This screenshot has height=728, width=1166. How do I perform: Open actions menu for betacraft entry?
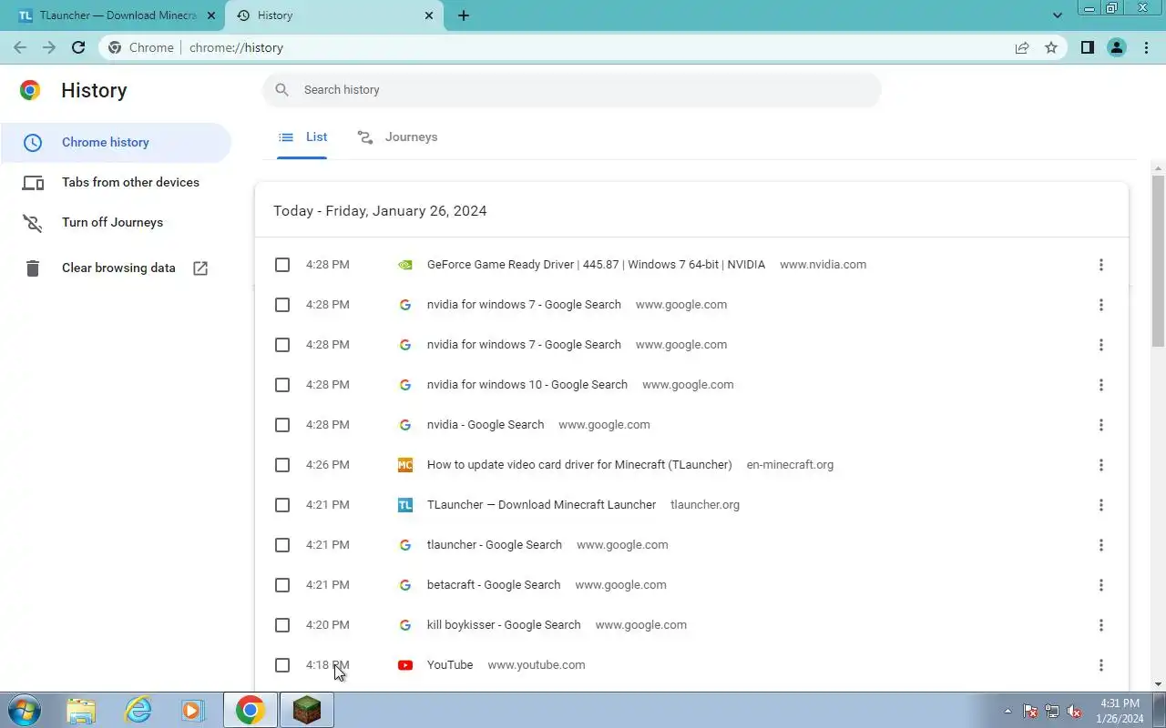(1100, 585)
